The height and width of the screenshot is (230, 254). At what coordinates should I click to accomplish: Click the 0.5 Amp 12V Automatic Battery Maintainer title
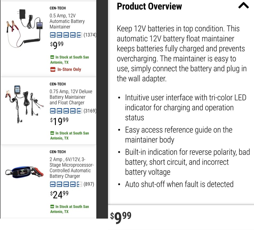[67, 21]
